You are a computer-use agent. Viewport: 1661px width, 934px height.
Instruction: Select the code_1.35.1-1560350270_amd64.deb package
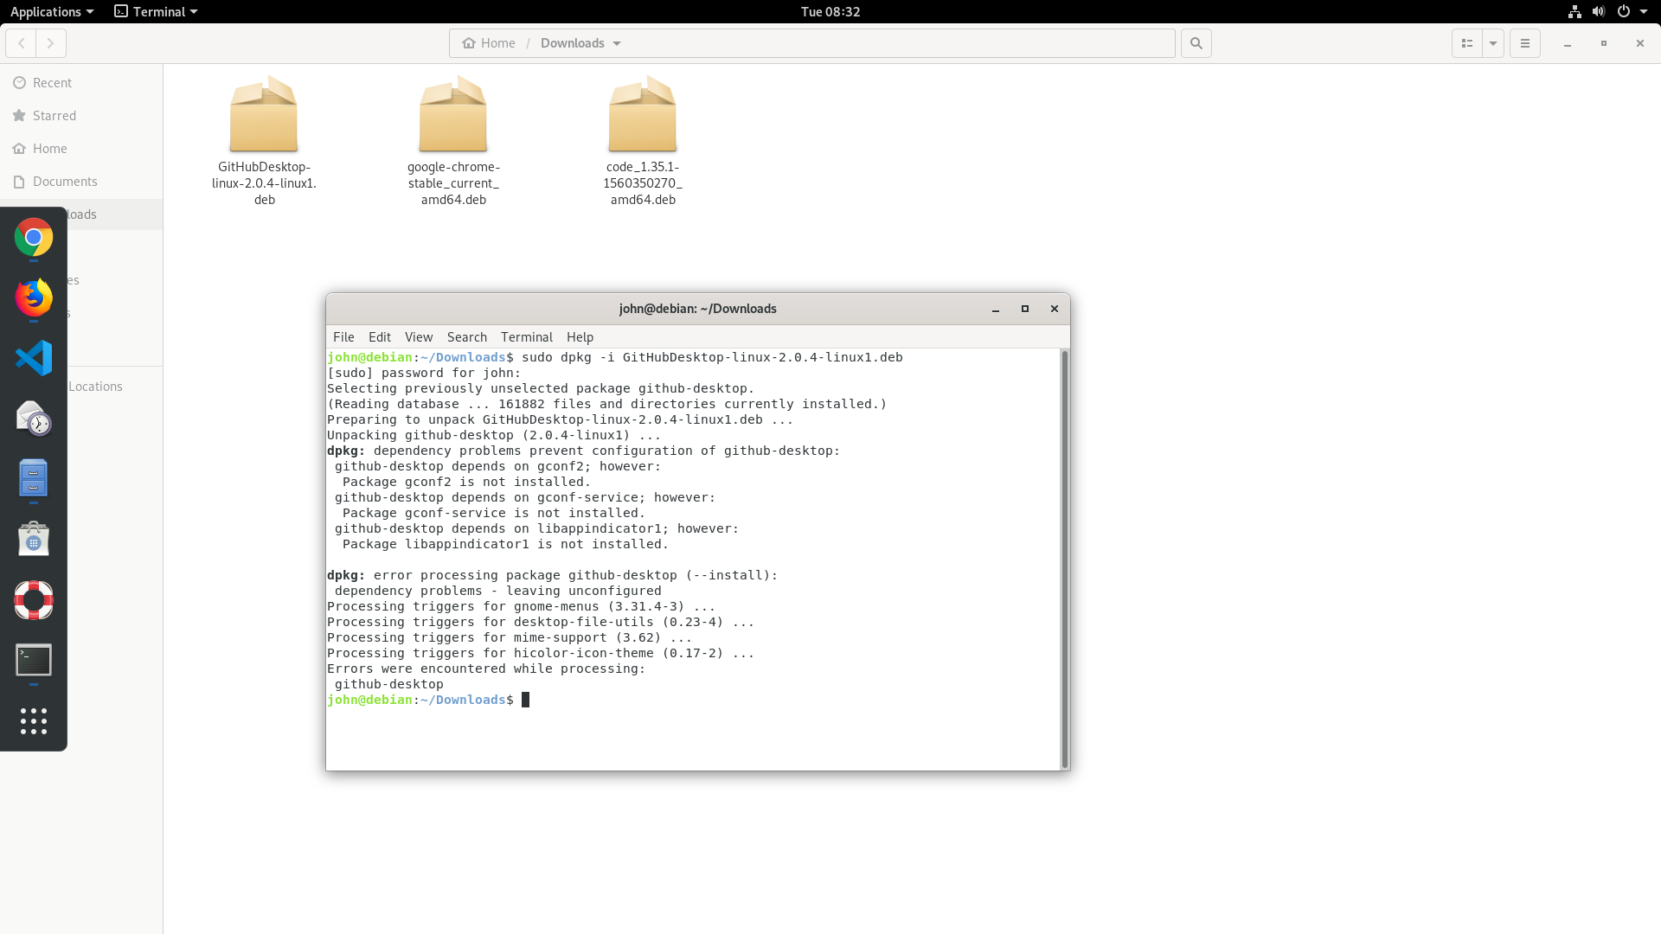[x=643, y=141]
